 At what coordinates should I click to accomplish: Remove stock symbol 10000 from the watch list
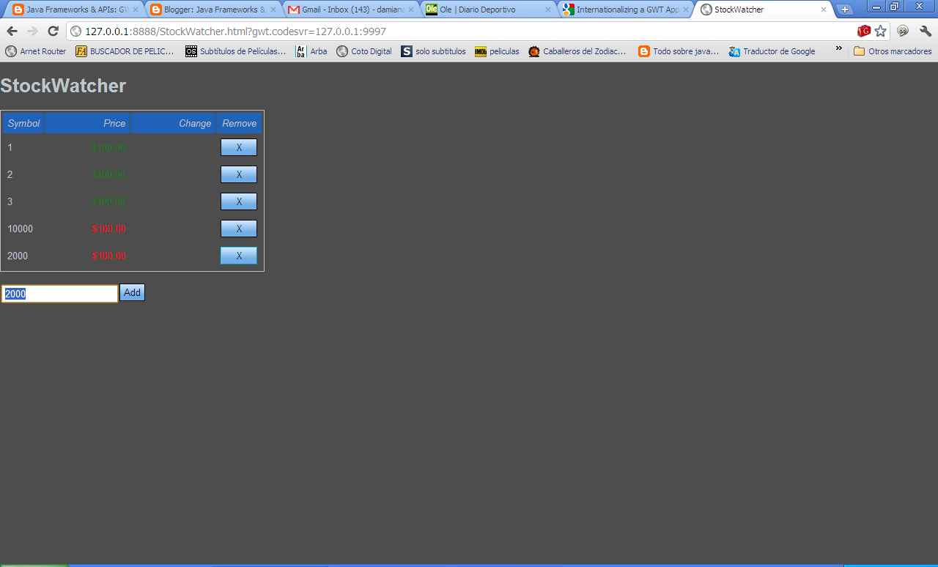point(238,229)
